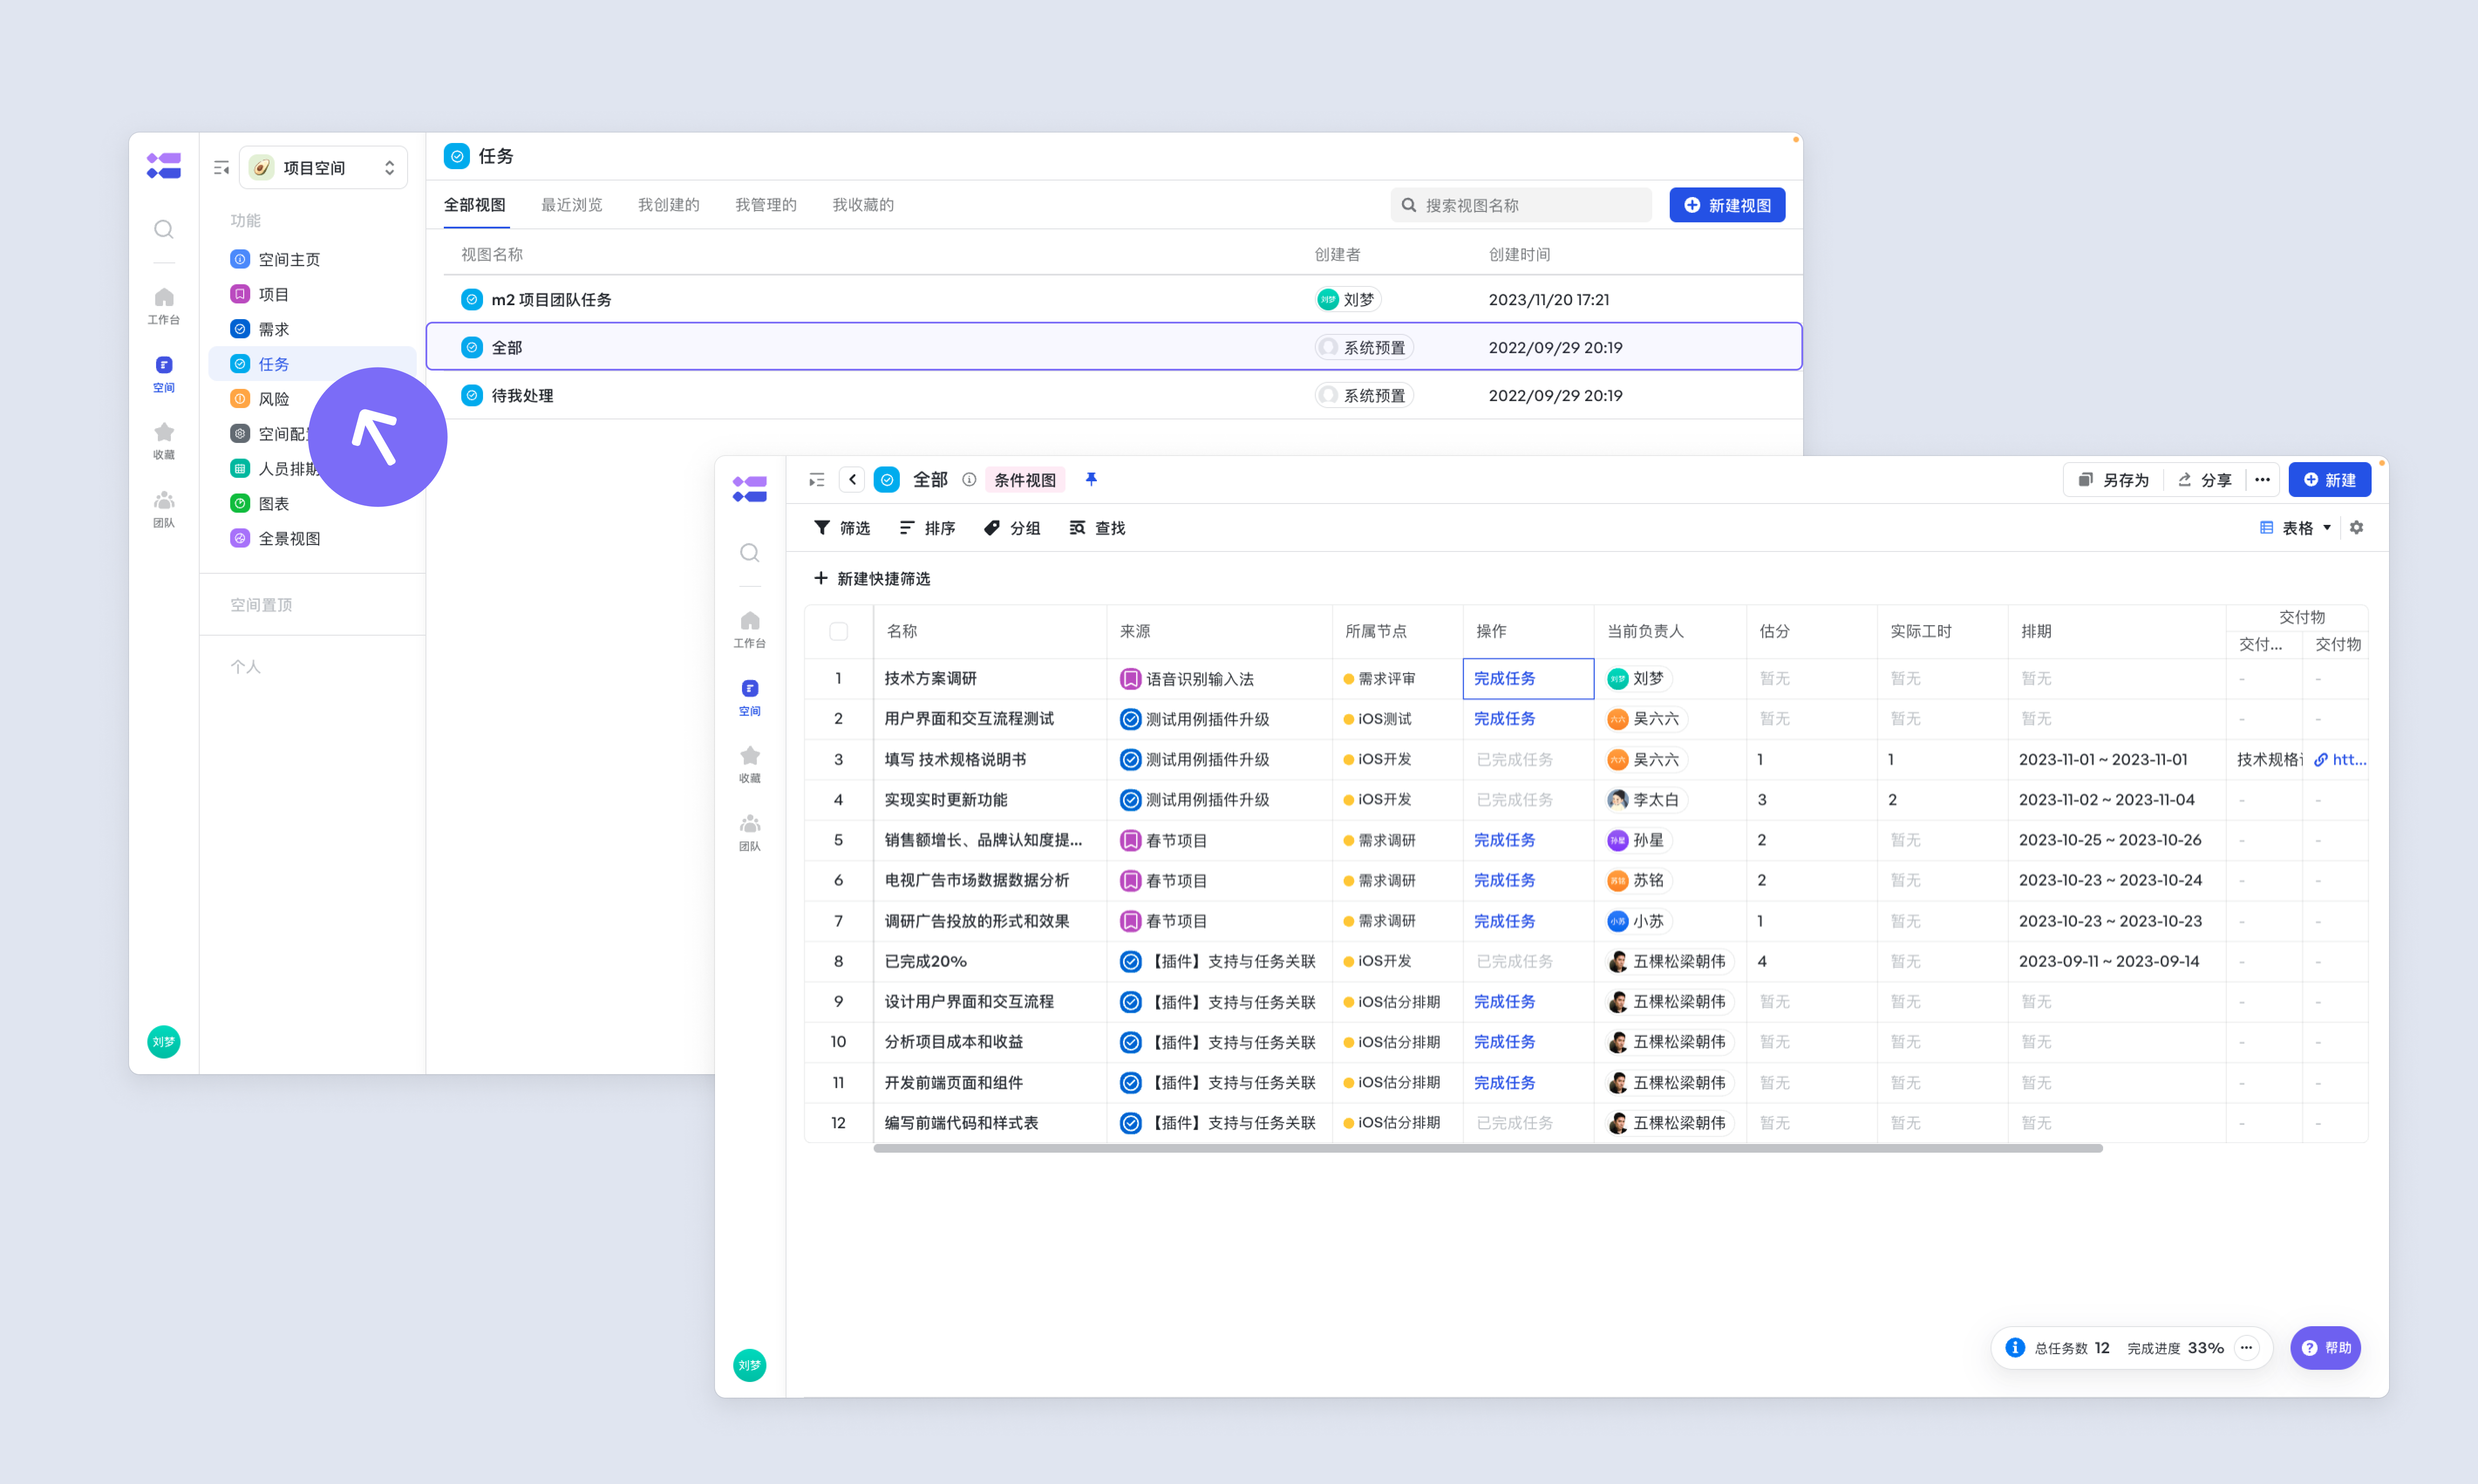Click the 条件视图 tag
Screen dimensions: 2478x1484
(x=1025, y=480)
